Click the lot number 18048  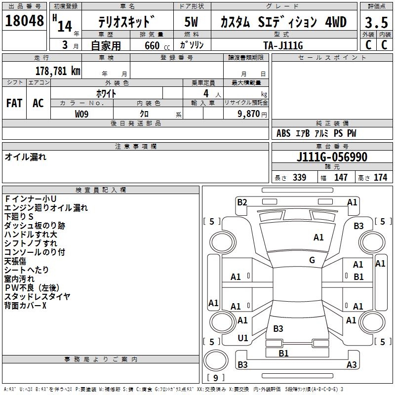pyautogui.click(x=24, y=21)
